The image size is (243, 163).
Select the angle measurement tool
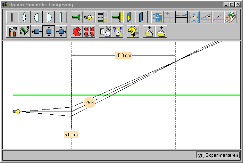206,17
